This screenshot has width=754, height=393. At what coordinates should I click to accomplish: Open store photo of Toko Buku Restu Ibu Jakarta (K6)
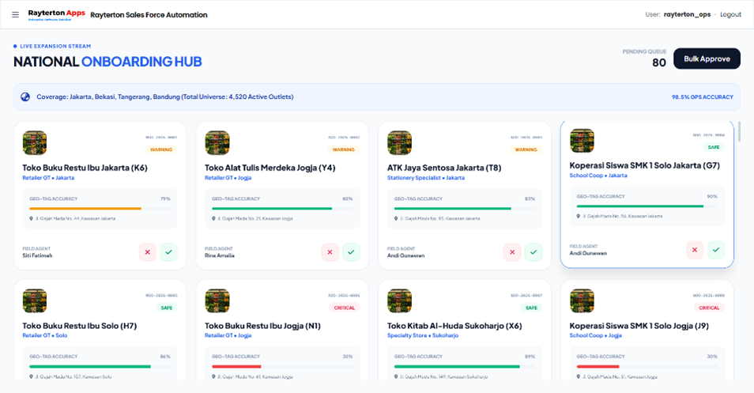pyautogui.click(x=35, y=143)
